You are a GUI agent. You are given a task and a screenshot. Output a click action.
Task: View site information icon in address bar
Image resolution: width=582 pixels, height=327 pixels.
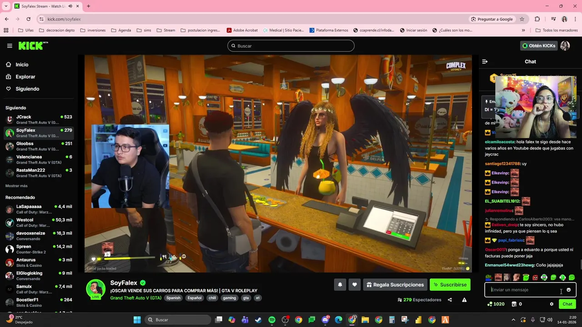point(41,19)
